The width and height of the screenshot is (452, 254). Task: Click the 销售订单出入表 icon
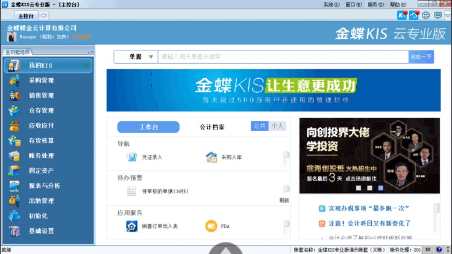[132, 226]
